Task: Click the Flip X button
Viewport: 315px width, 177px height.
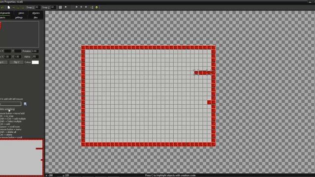Action: click(x=3, y=62)
